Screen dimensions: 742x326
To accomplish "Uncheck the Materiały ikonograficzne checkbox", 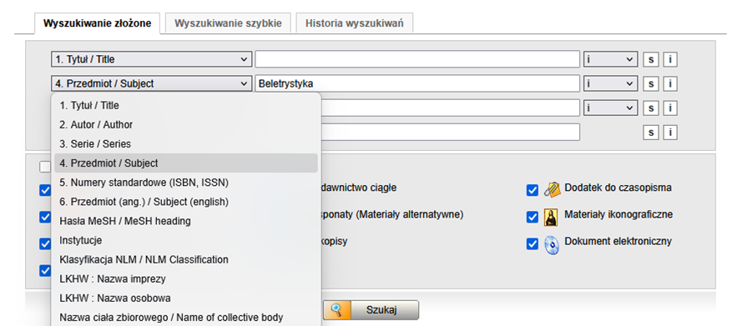I will point(533,218).
